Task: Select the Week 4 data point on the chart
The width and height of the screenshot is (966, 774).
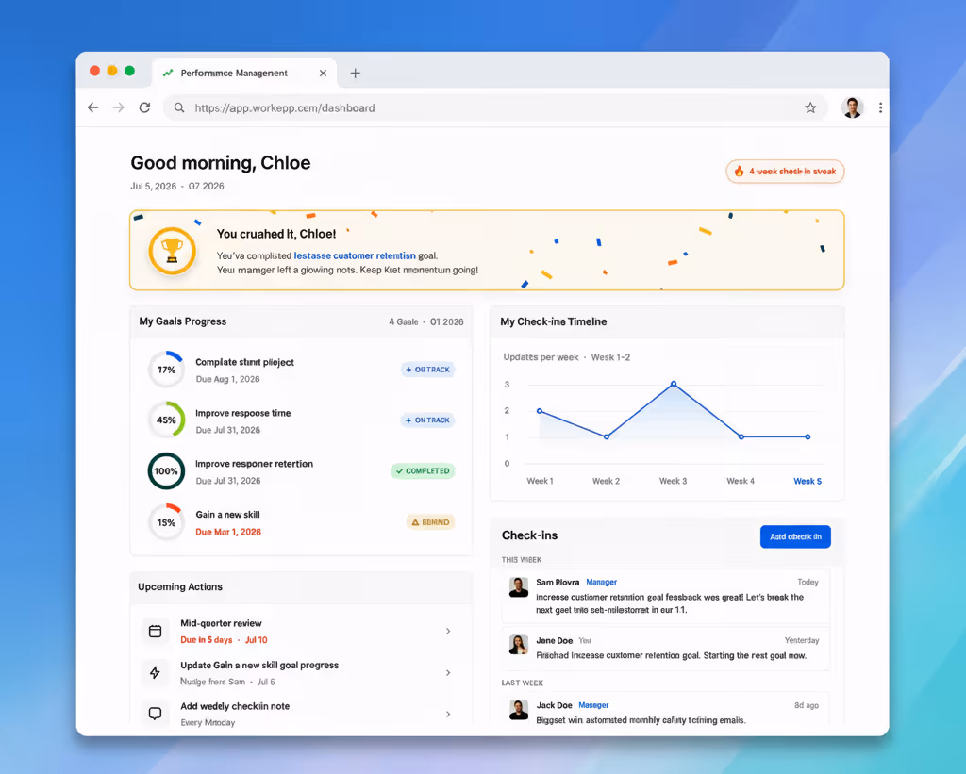Action: (x=741, y=436)
